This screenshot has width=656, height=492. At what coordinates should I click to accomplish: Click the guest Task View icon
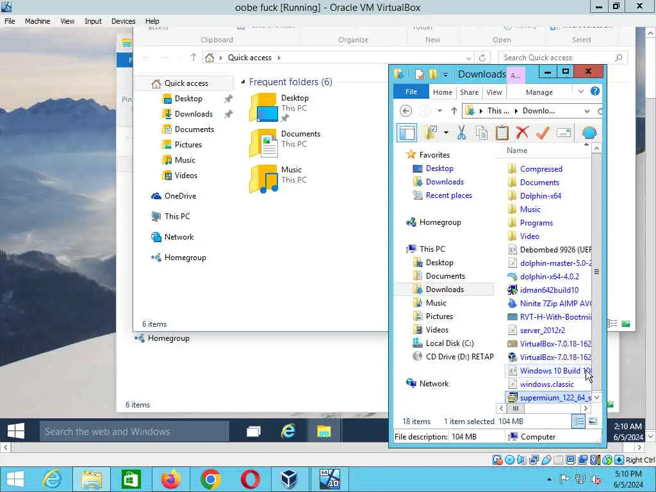tap(253, 431)
